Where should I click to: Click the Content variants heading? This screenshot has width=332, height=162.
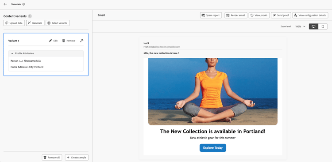(x=15, y=16)
